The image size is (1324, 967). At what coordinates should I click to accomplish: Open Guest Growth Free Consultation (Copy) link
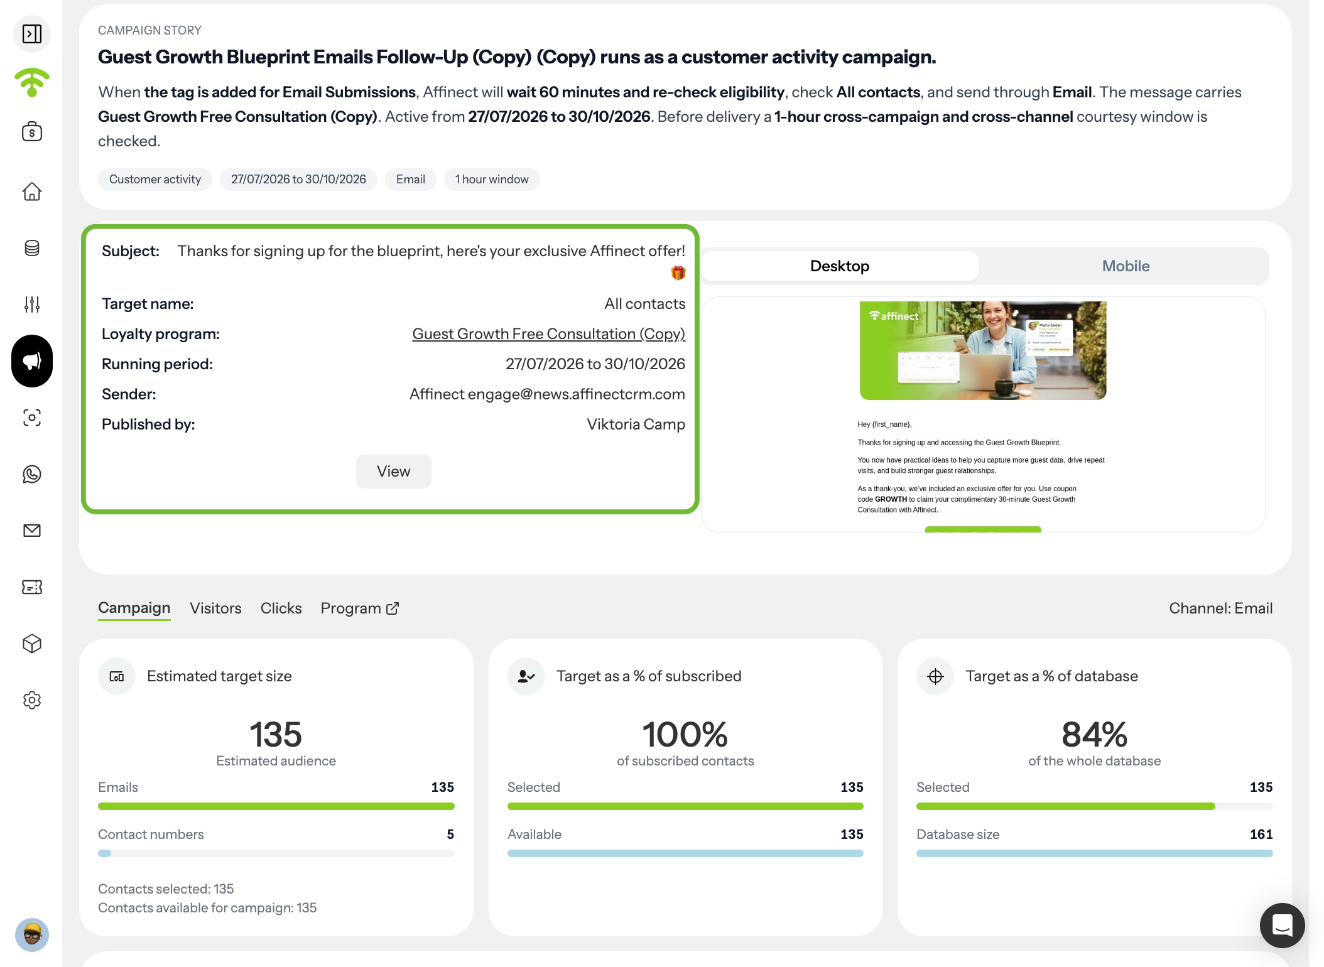tap(548, 334)
